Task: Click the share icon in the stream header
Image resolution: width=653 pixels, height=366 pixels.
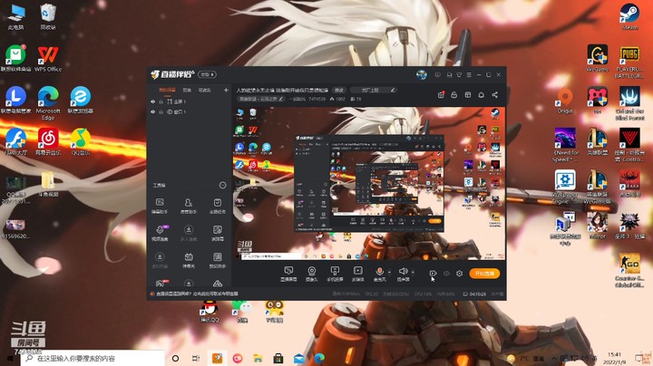Action: (495, 95)
